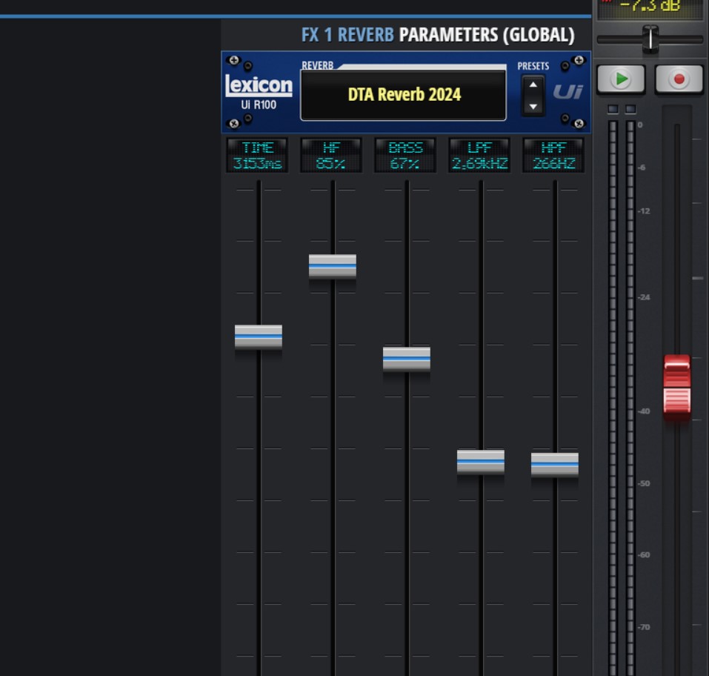Open the DTA Reverb 2024 preset display
The image size is (709, 676).
tap(403, 95)
